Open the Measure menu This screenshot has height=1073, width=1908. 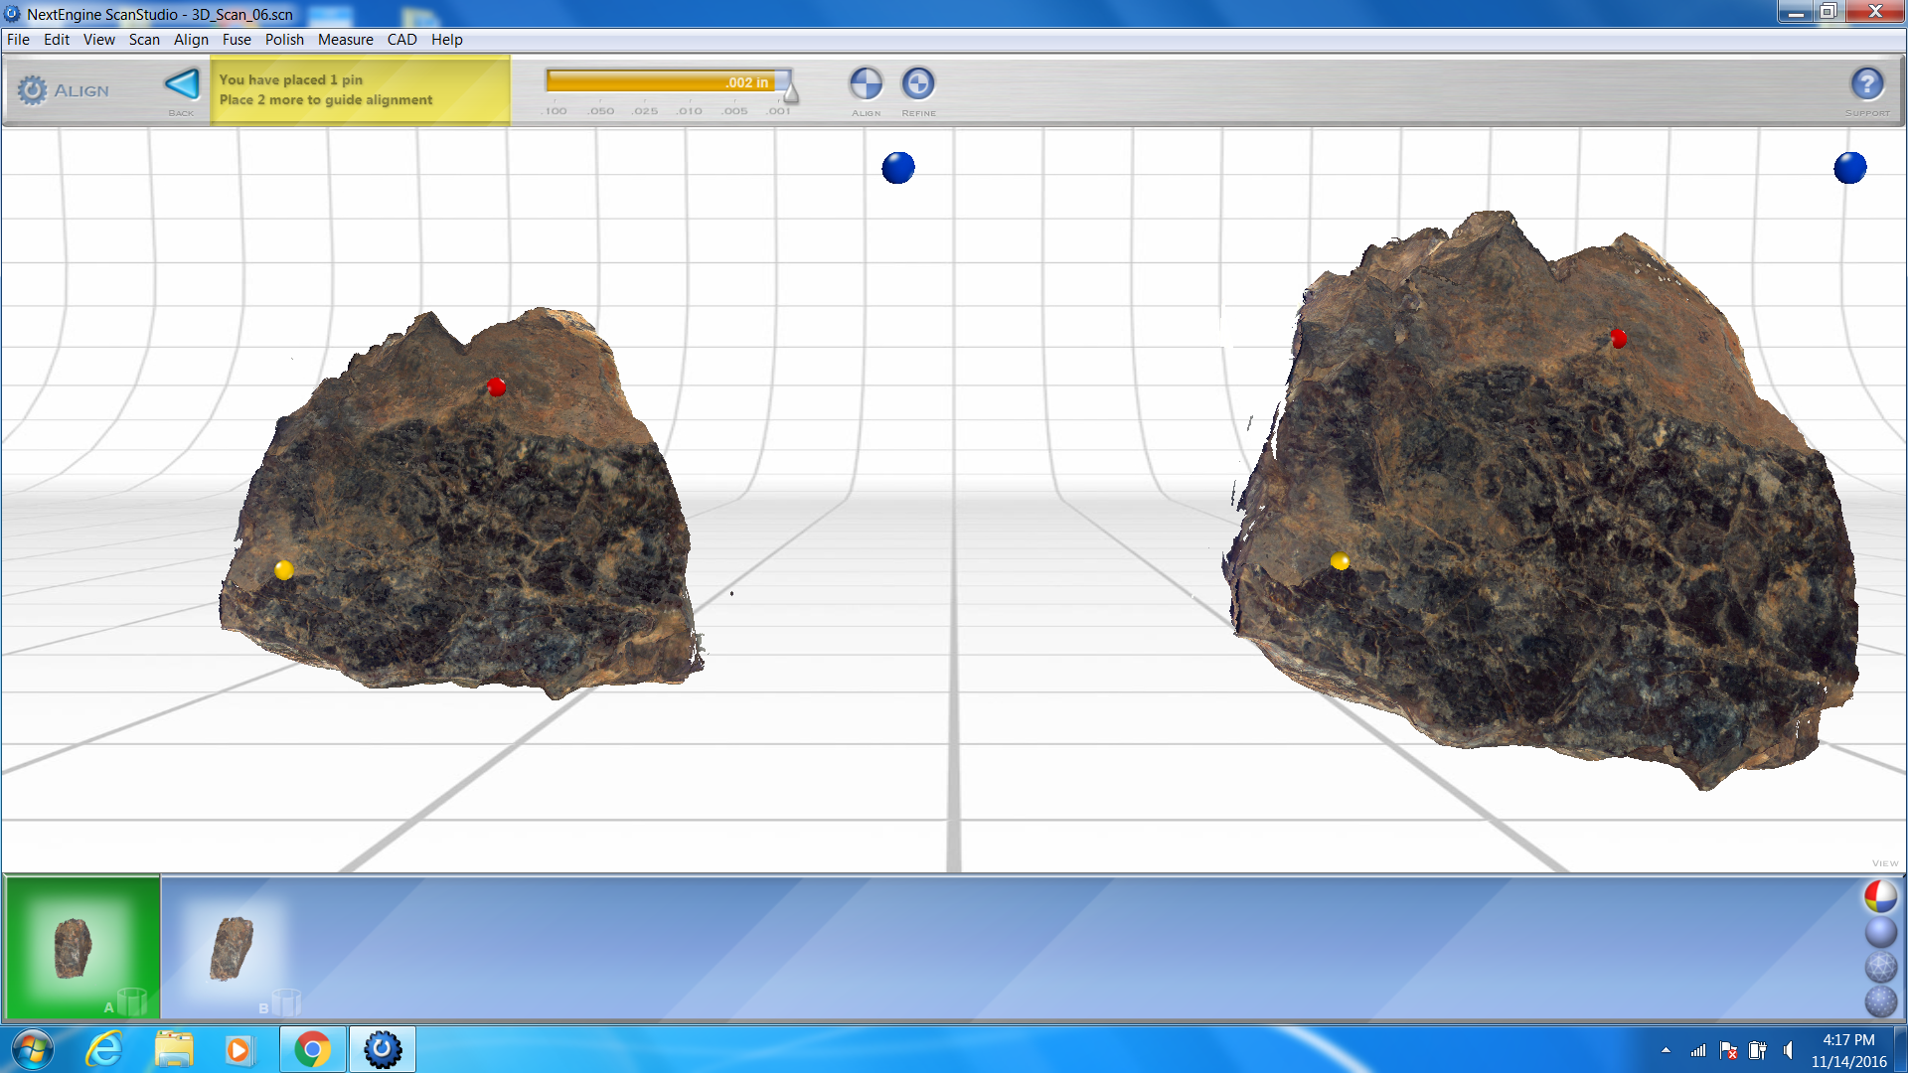point(346,40)
